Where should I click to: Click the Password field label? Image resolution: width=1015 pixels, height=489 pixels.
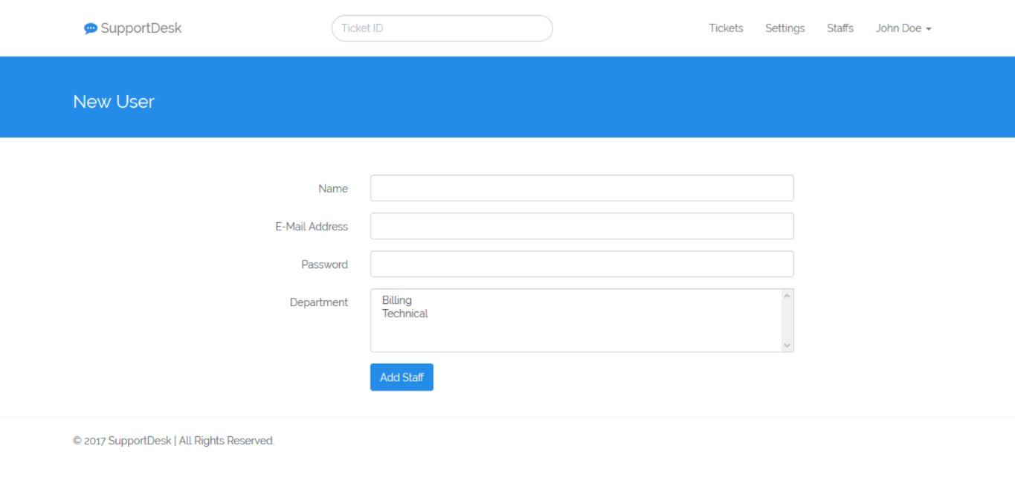click(324, 265)
